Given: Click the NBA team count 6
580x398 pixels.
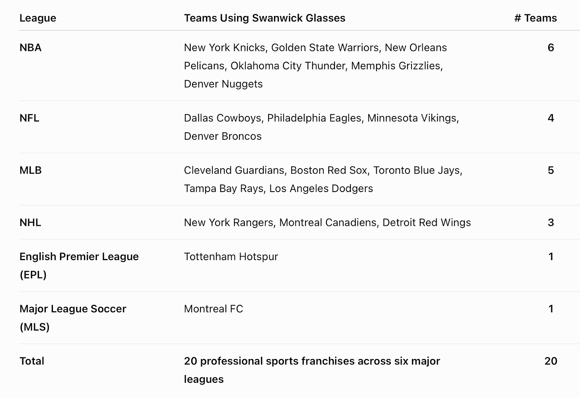Looking at the screenshot, I should tap(551, 47).
